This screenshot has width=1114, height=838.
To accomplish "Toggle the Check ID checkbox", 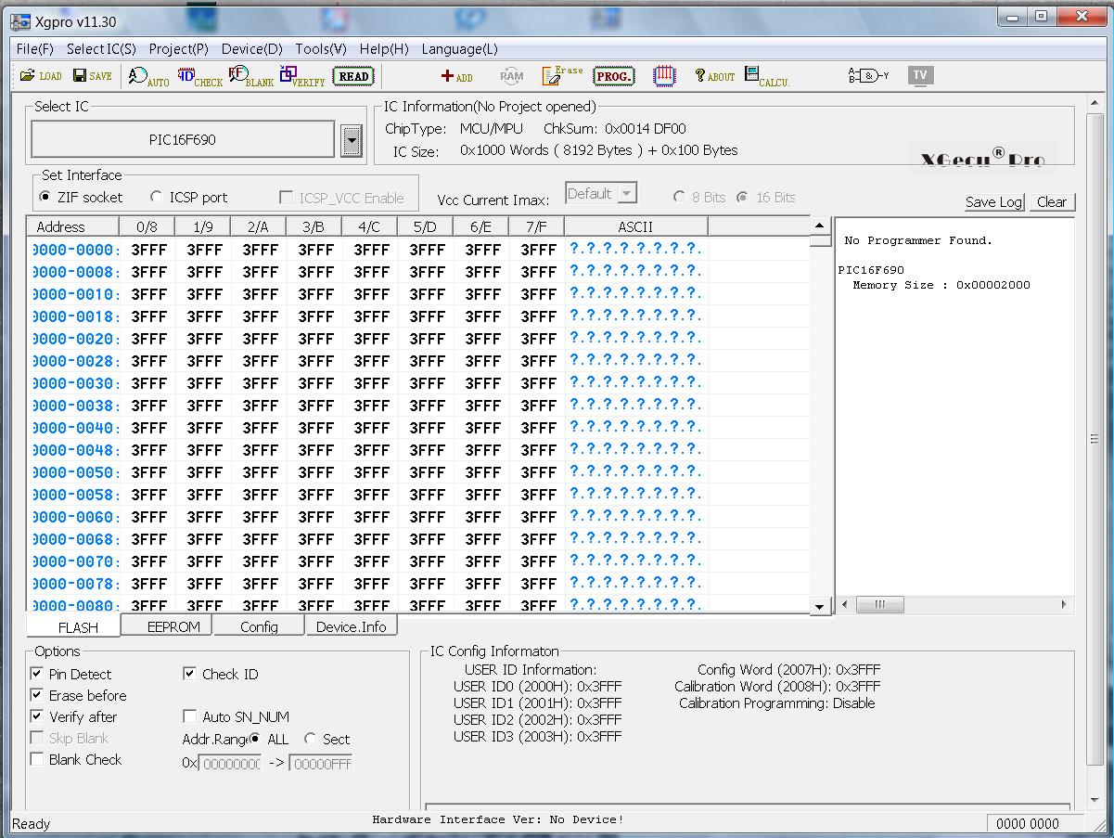I will pos(189,674).
